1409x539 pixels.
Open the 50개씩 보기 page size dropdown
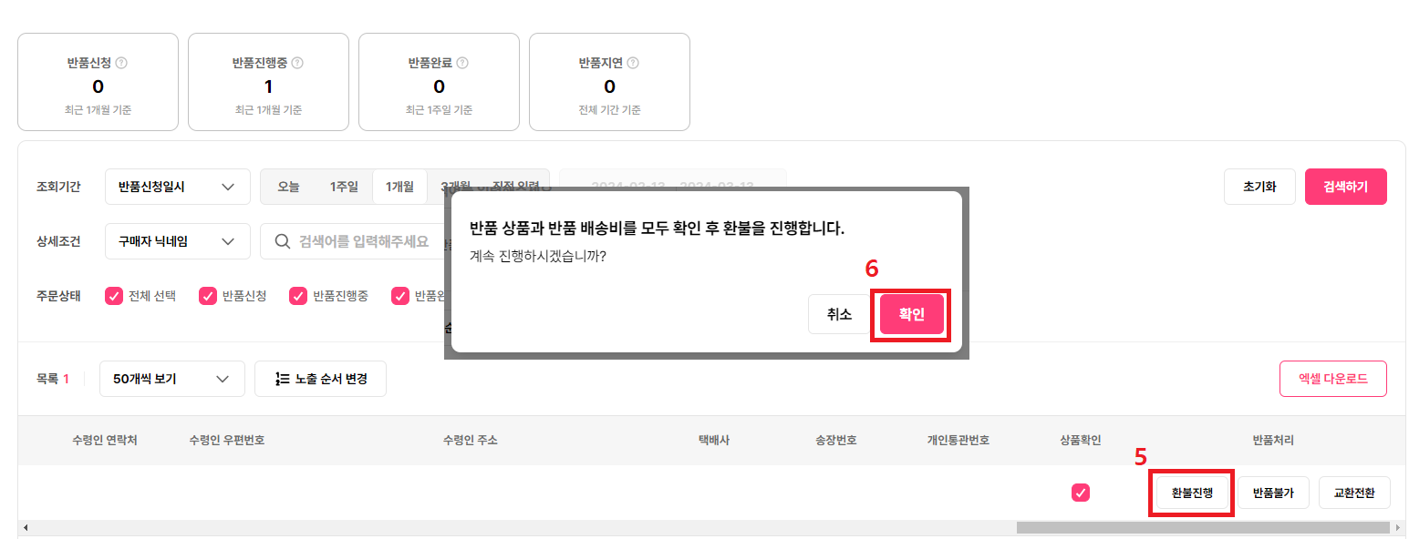coord(172,379)
